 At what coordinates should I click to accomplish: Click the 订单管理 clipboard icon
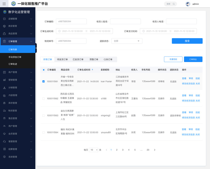[x=4, y=41]
